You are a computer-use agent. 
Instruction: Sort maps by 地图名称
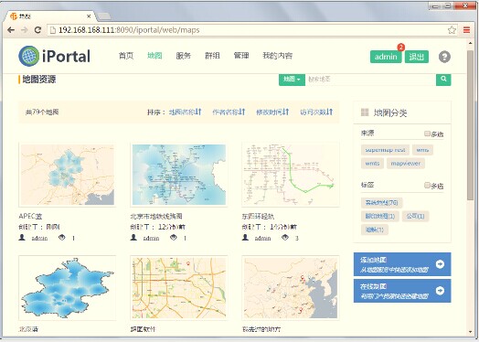[x=186, y=112]
